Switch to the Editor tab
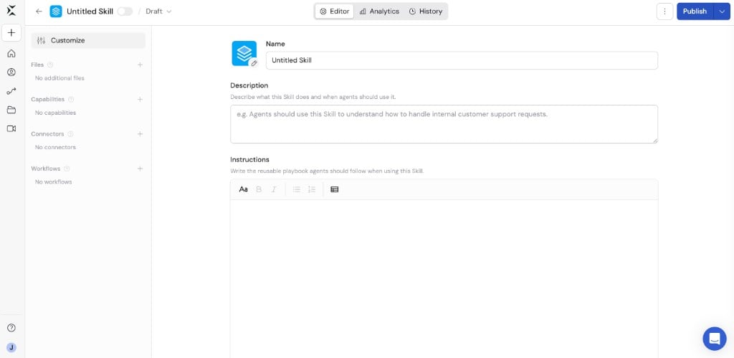 [x=334, y=11]
